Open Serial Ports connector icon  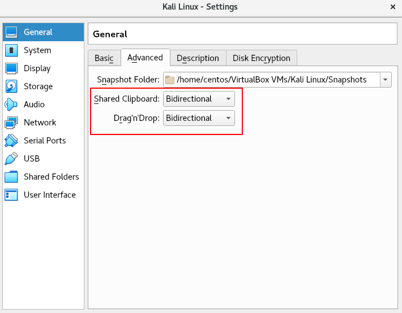coord(11,141)
